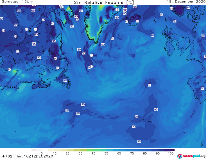Click legend value 25
The width and height of the screenshot is (206, 159).
point(67,153)
